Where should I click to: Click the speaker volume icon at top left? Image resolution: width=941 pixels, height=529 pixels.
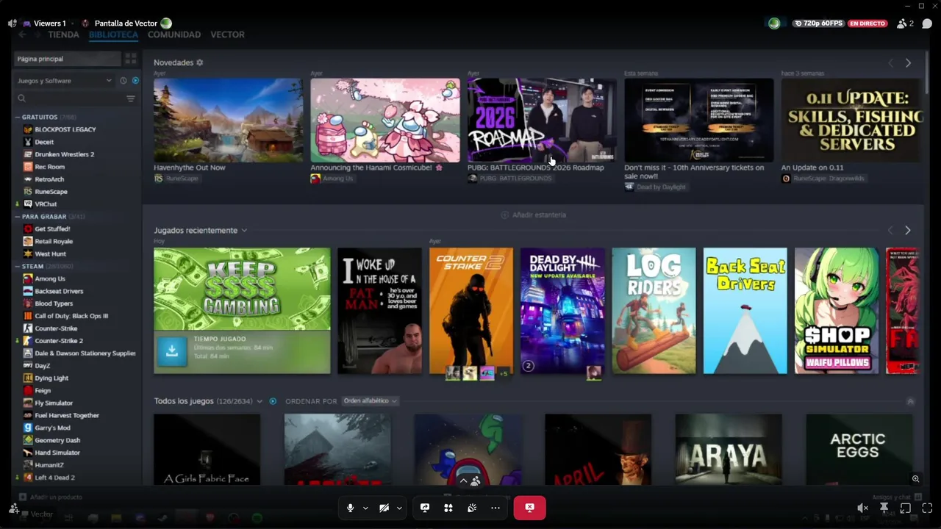[x=12, y=24]
